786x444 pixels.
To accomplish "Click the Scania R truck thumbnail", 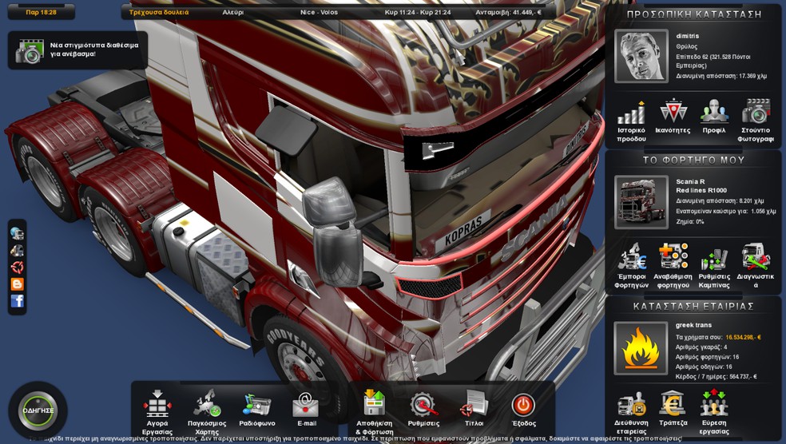I will pyautogui.click(x=641, y=201).
